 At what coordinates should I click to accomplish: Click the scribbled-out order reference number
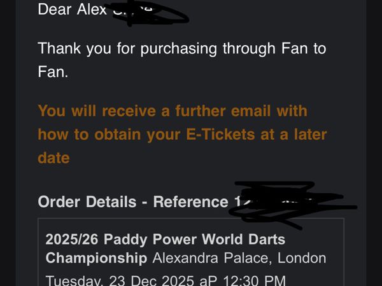click(280, 202)
